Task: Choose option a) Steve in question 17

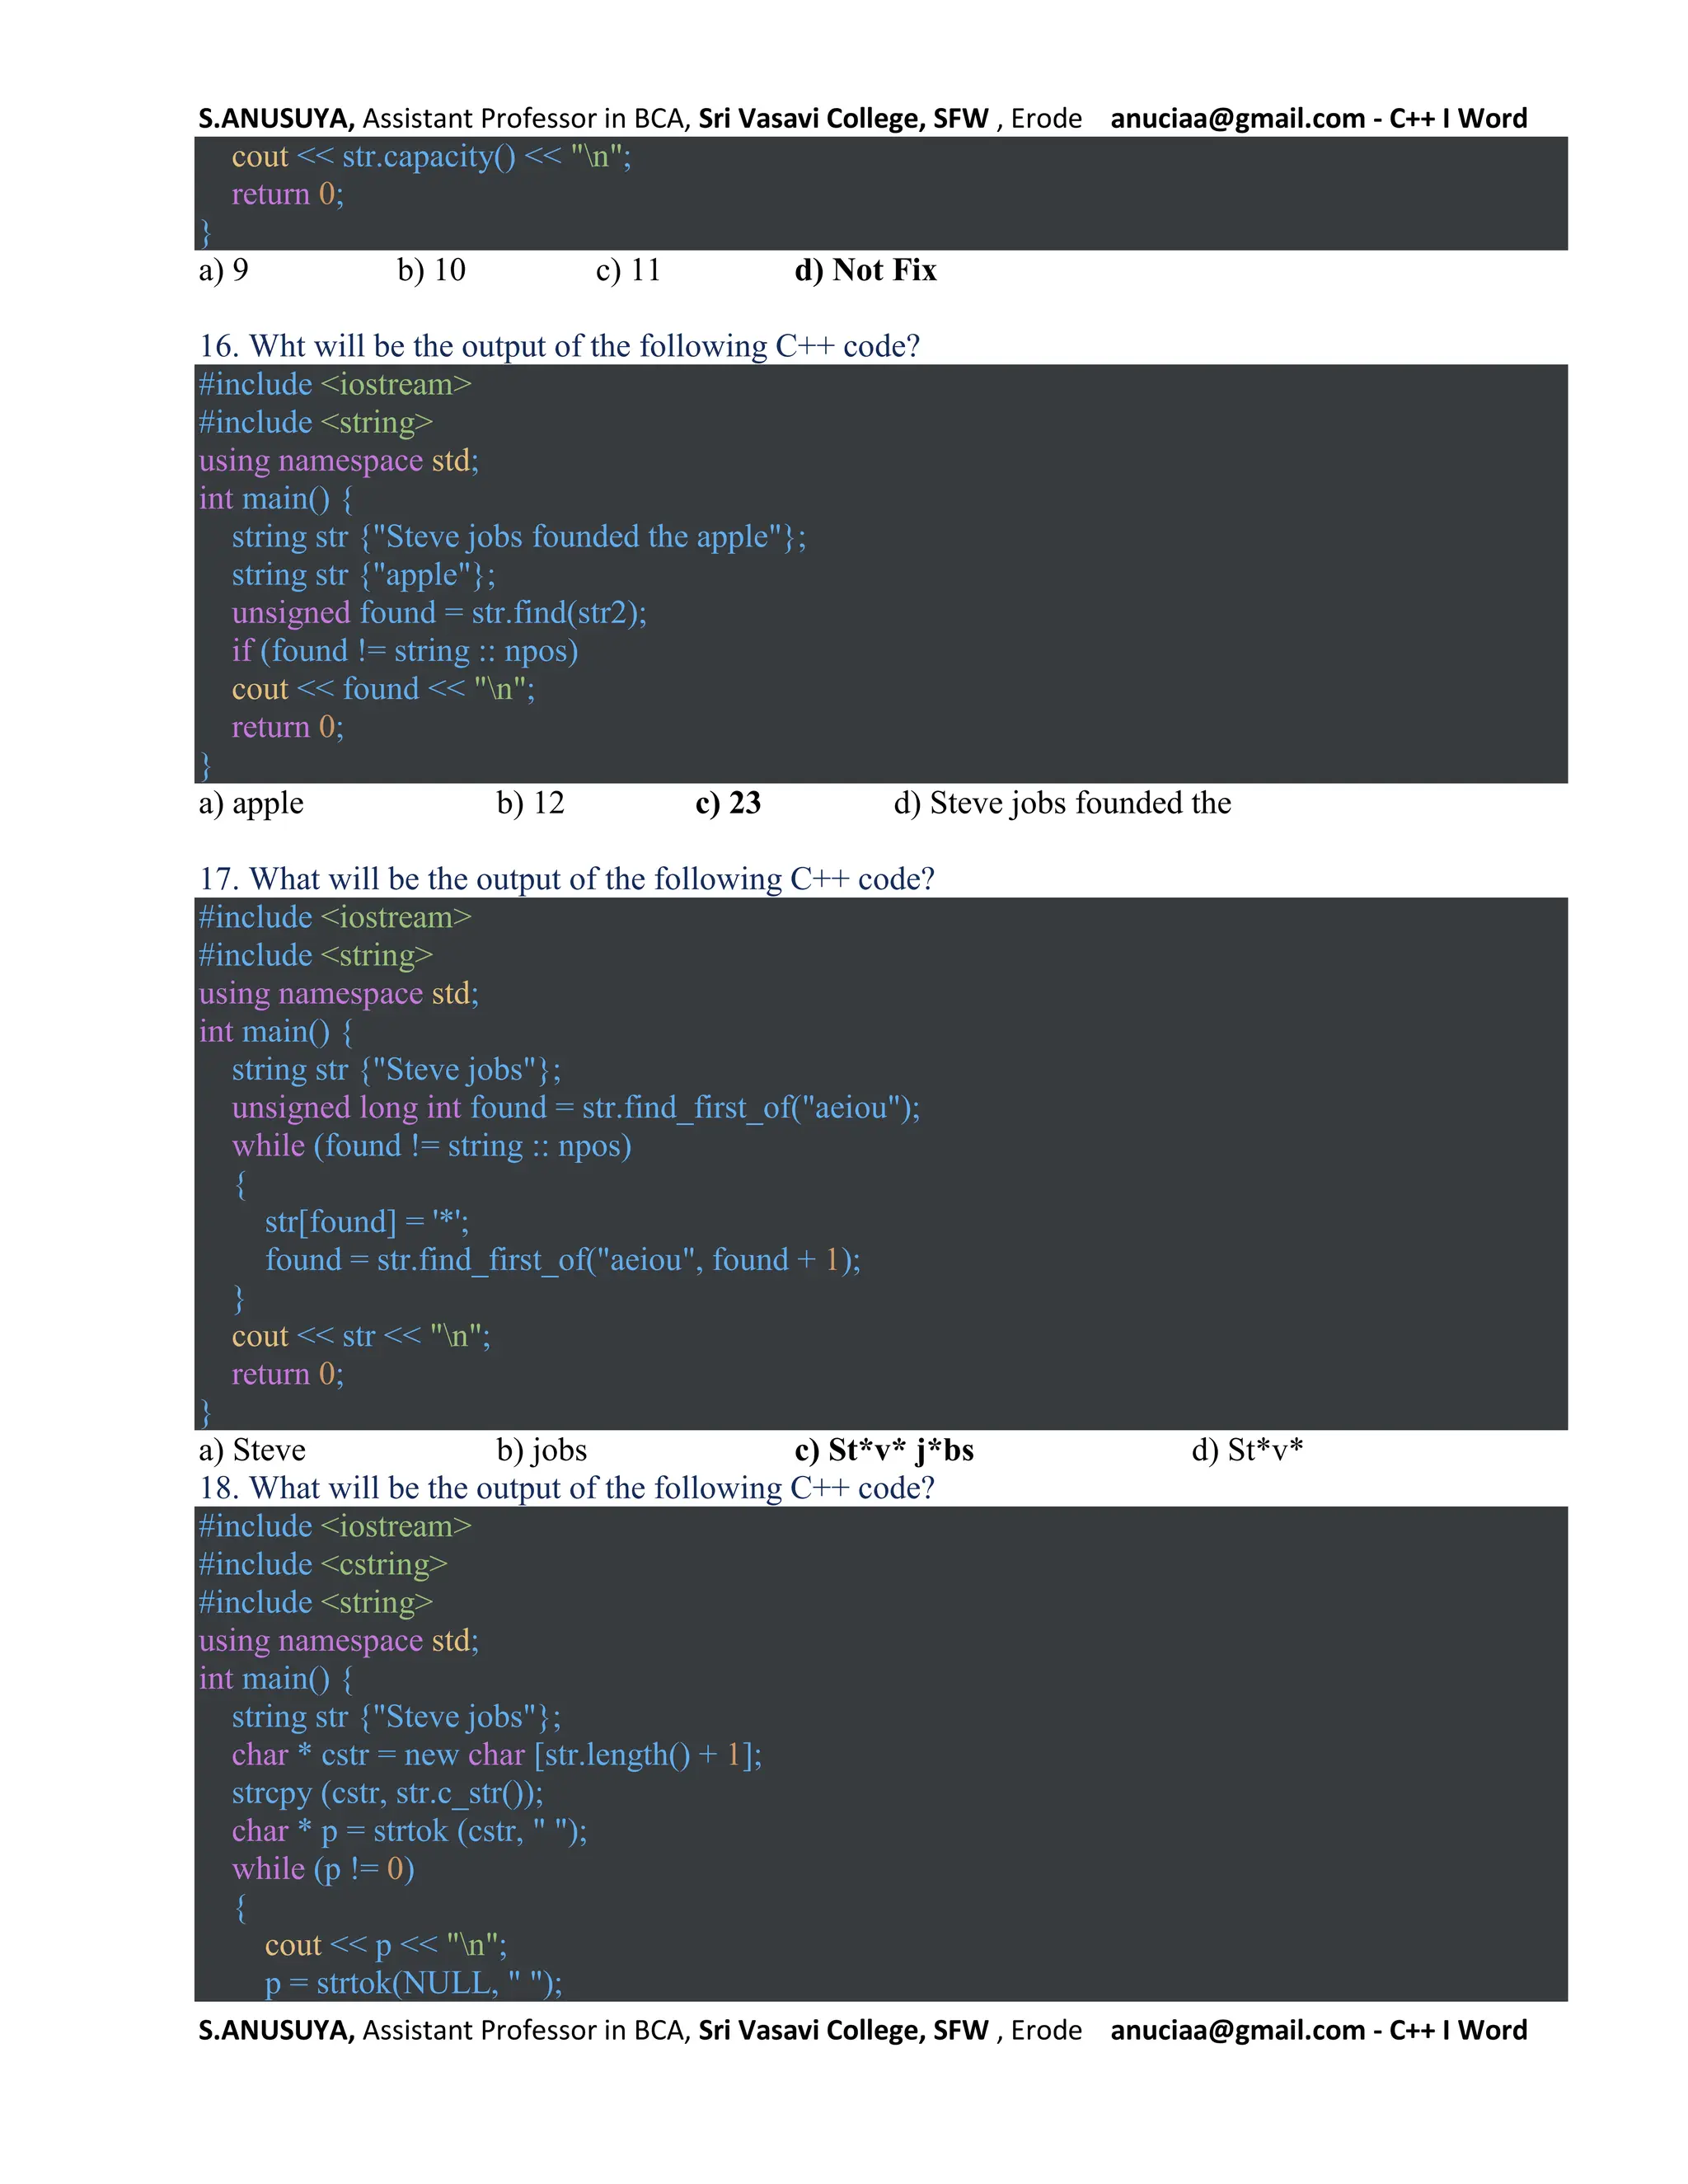Action: [x=252, y=1450]
